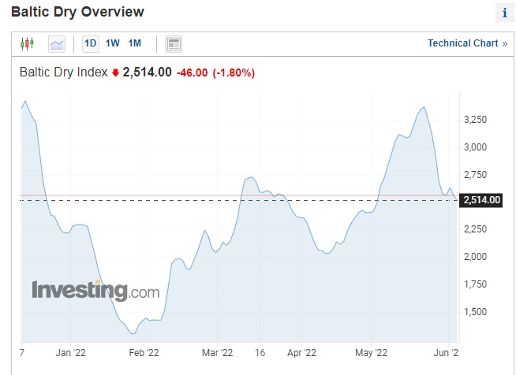Image resolution: width=516 pixels, height=375 pixels.
Task: Click the info icon beside Baltic Dry Overview
Action: point(504,13)
